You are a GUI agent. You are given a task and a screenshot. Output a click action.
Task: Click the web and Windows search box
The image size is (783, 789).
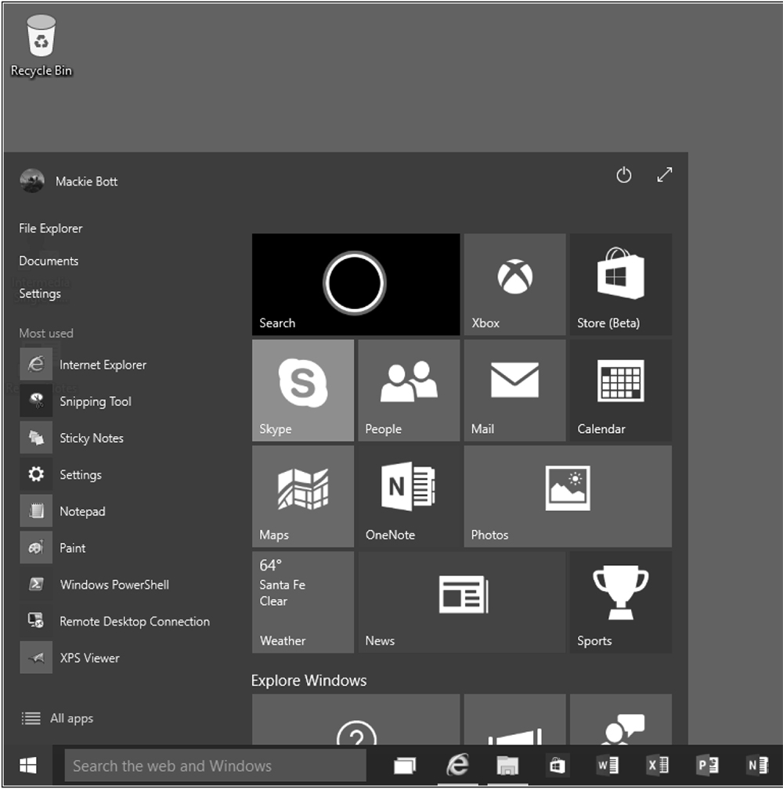tap(215, 765)
